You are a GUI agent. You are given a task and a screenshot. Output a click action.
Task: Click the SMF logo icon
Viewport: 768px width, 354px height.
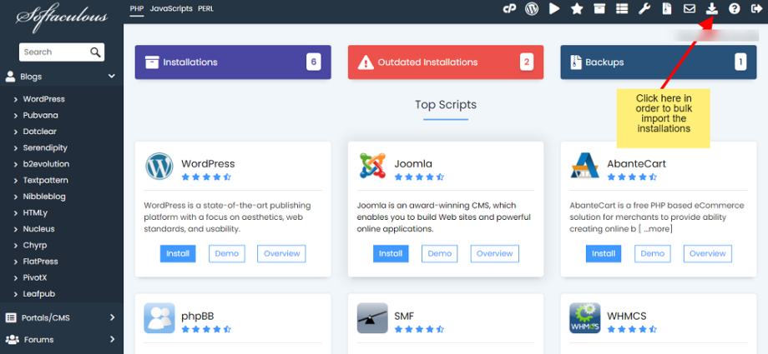tap(372, 318)
